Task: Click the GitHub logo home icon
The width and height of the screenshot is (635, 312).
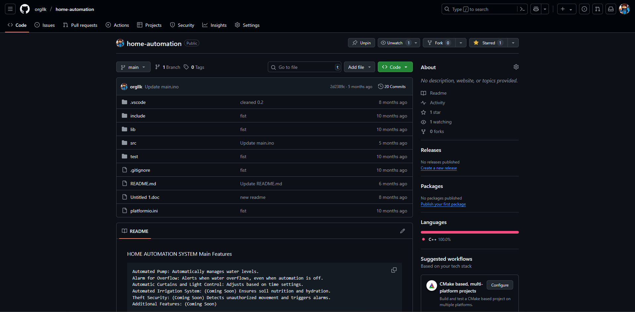Action: pos(25,9)
